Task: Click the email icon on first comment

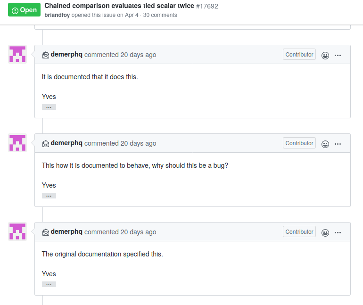Action: tap(46, 55)
